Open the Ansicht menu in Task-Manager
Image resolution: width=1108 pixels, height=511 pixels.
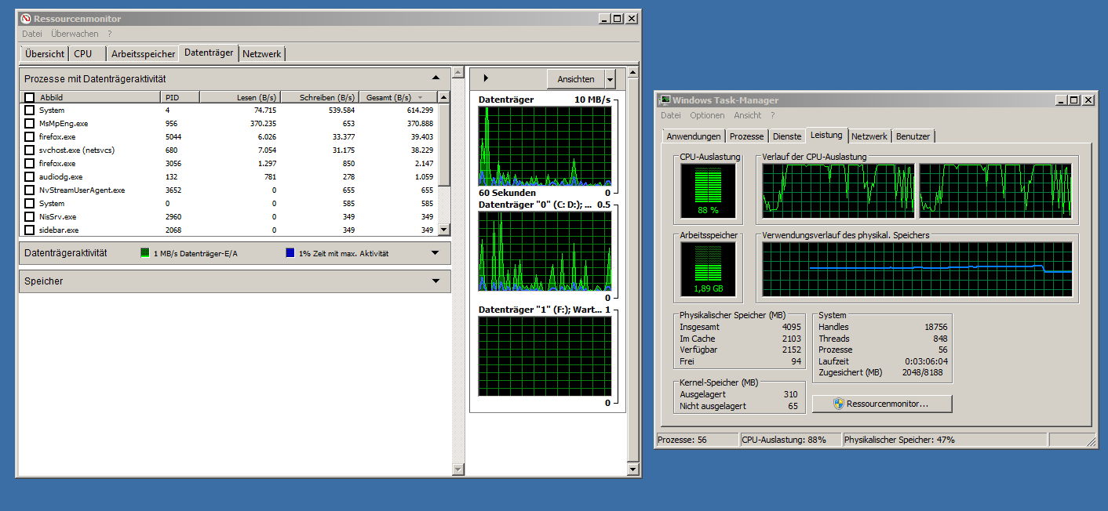[x=748, y=115]
